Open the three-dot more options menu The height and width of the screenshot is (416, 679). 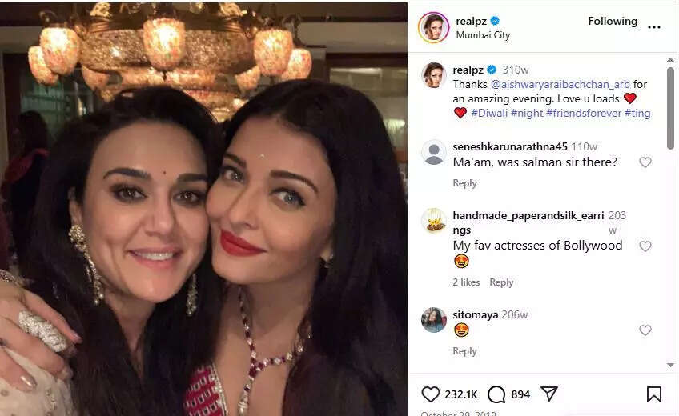pyautogui.click(x=654, y=27)
